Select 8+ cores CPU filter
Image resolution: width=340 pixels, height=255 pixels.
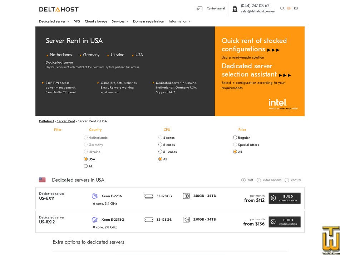160,152
